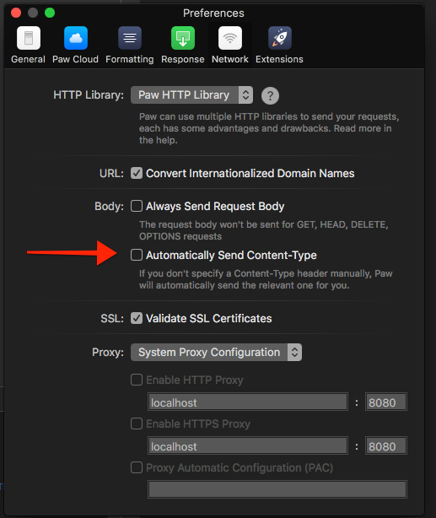The width and height of the screenshot is (436, 518).
Task: Click the HTTPS proxy port 8080 field
Action: [385, 446]
